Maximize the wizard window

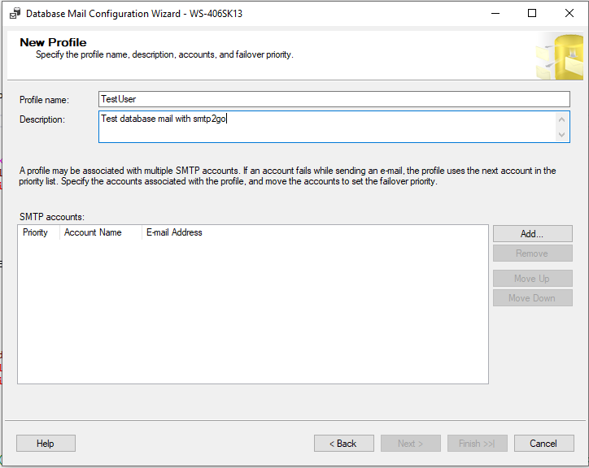point(532,14)
